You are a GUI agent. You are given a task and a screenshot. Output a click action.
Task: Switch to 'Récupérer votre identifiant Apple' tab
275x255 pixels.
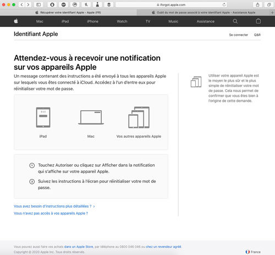(68, 13)
